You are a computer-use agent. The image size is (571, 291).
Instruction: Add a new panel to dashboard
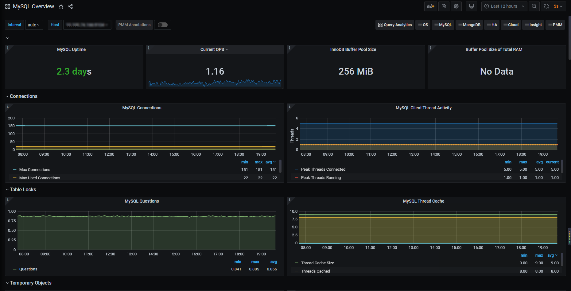(431, 6)
